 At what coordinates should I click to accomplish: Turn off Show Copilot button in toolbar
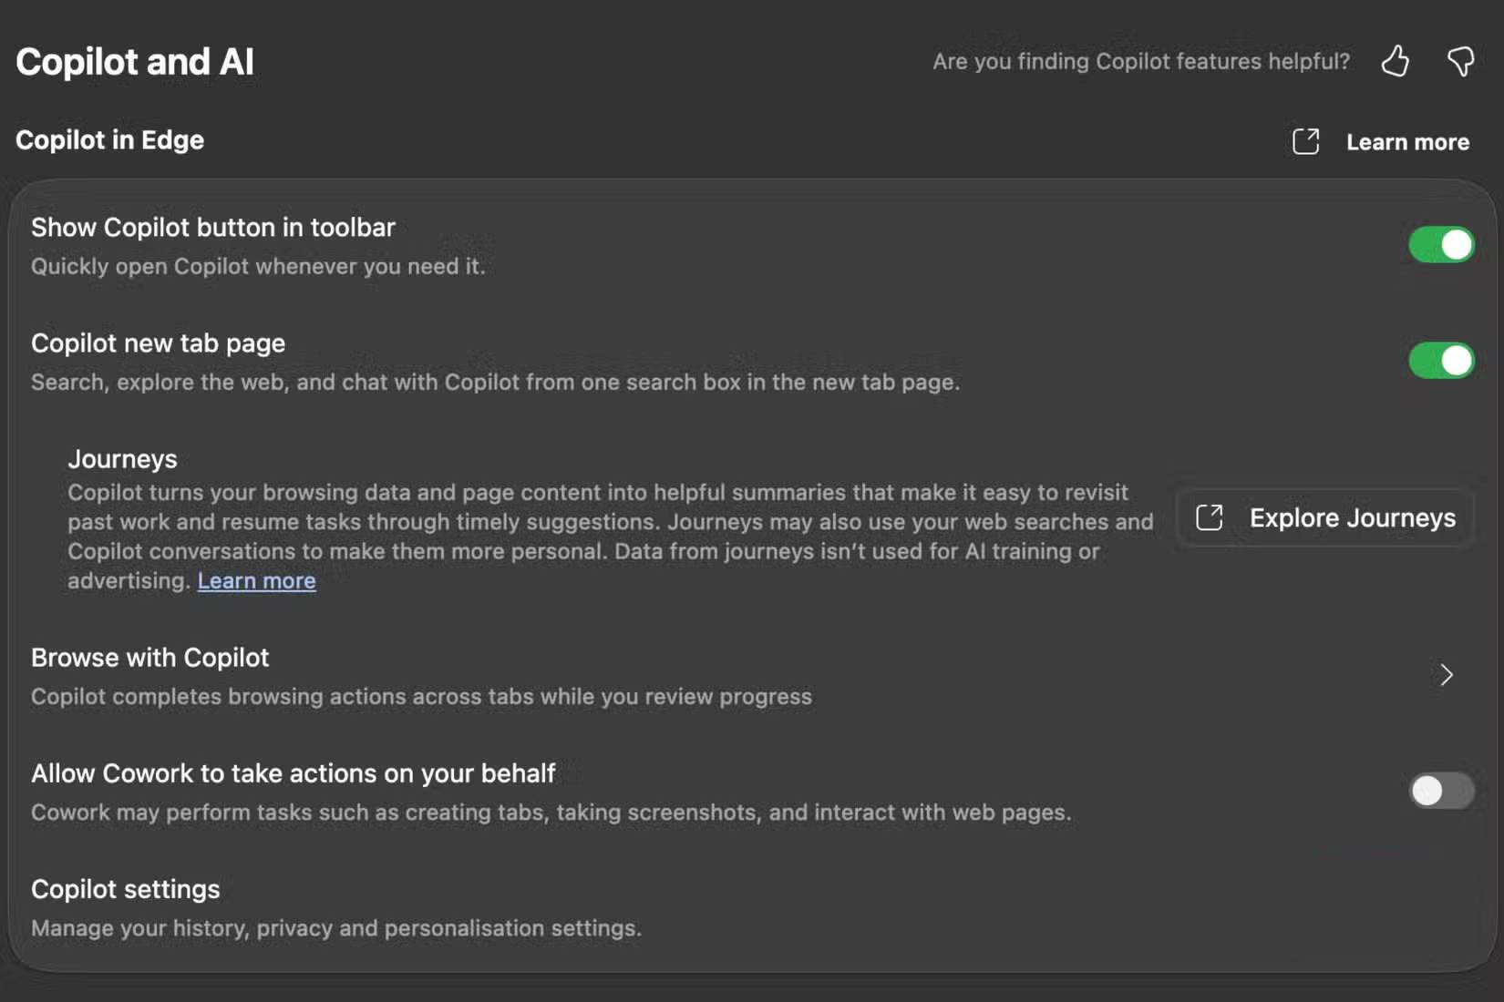pos(1441,245)
